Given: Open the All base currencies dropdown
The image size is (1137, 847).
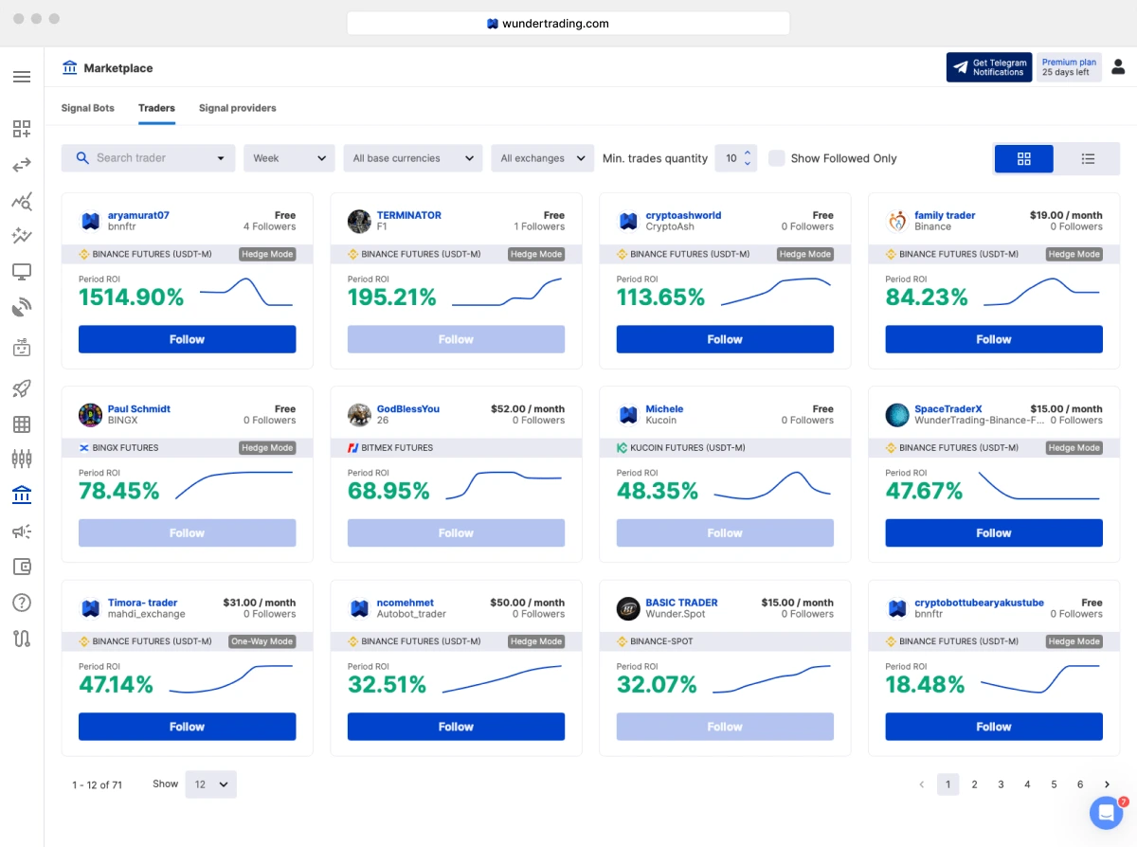Looking at the screenshot, I should pyautogui.click(x=413, y=158).
